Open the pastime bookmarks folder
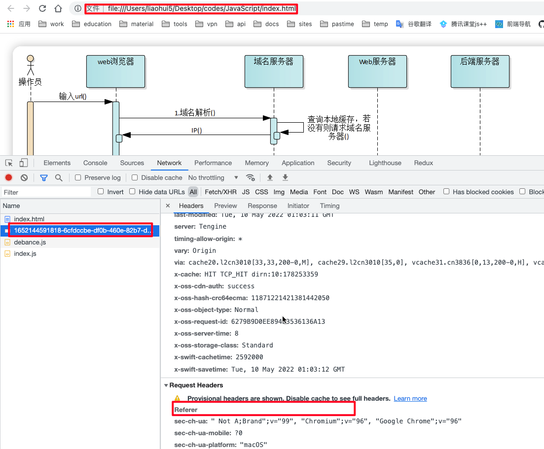Image resolution: width=544 pixels, height=449 pixels. [x=337, y=24]
